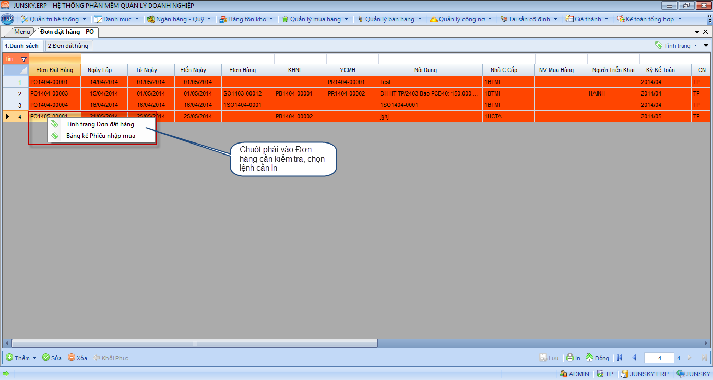The width and height of the screenshot is (713, 380).
Task: Switch to the 2.Đơn đặt hàng tab
Action: tap(68, 46)
